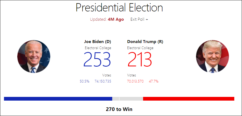Click Biden's 50.5% vote percentage
This screenshot has width=242, height=116.
[x=85, y=81]
